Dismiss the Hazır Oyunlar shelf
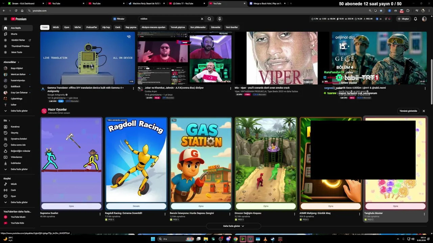The height and width of the screenshot is (243, 433). [x=424, y=111]
